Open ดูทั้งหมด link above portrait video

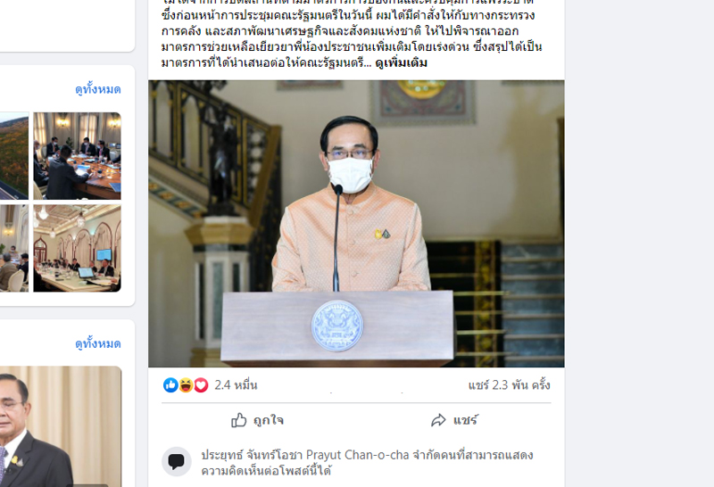coord(98,343)
